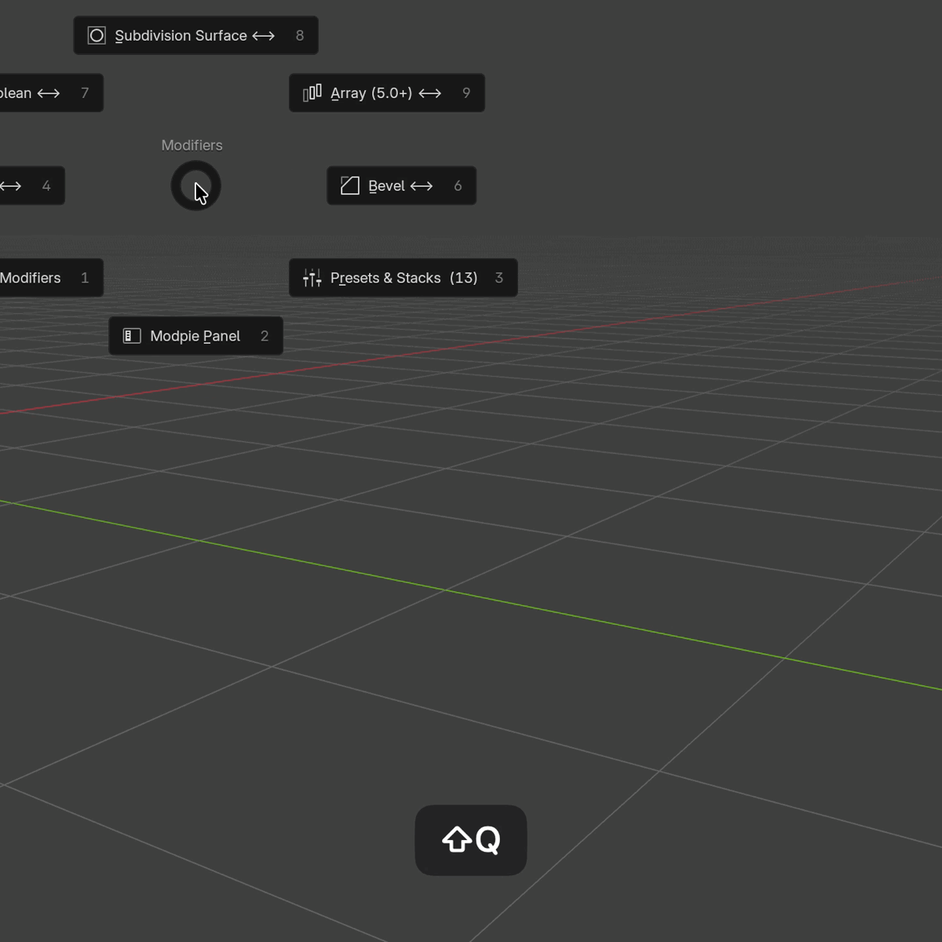Image resolution: width=942 pixels, height=942 pixels.
Task: Select Subdivision Surface pie option
Action: click(195, 35)
